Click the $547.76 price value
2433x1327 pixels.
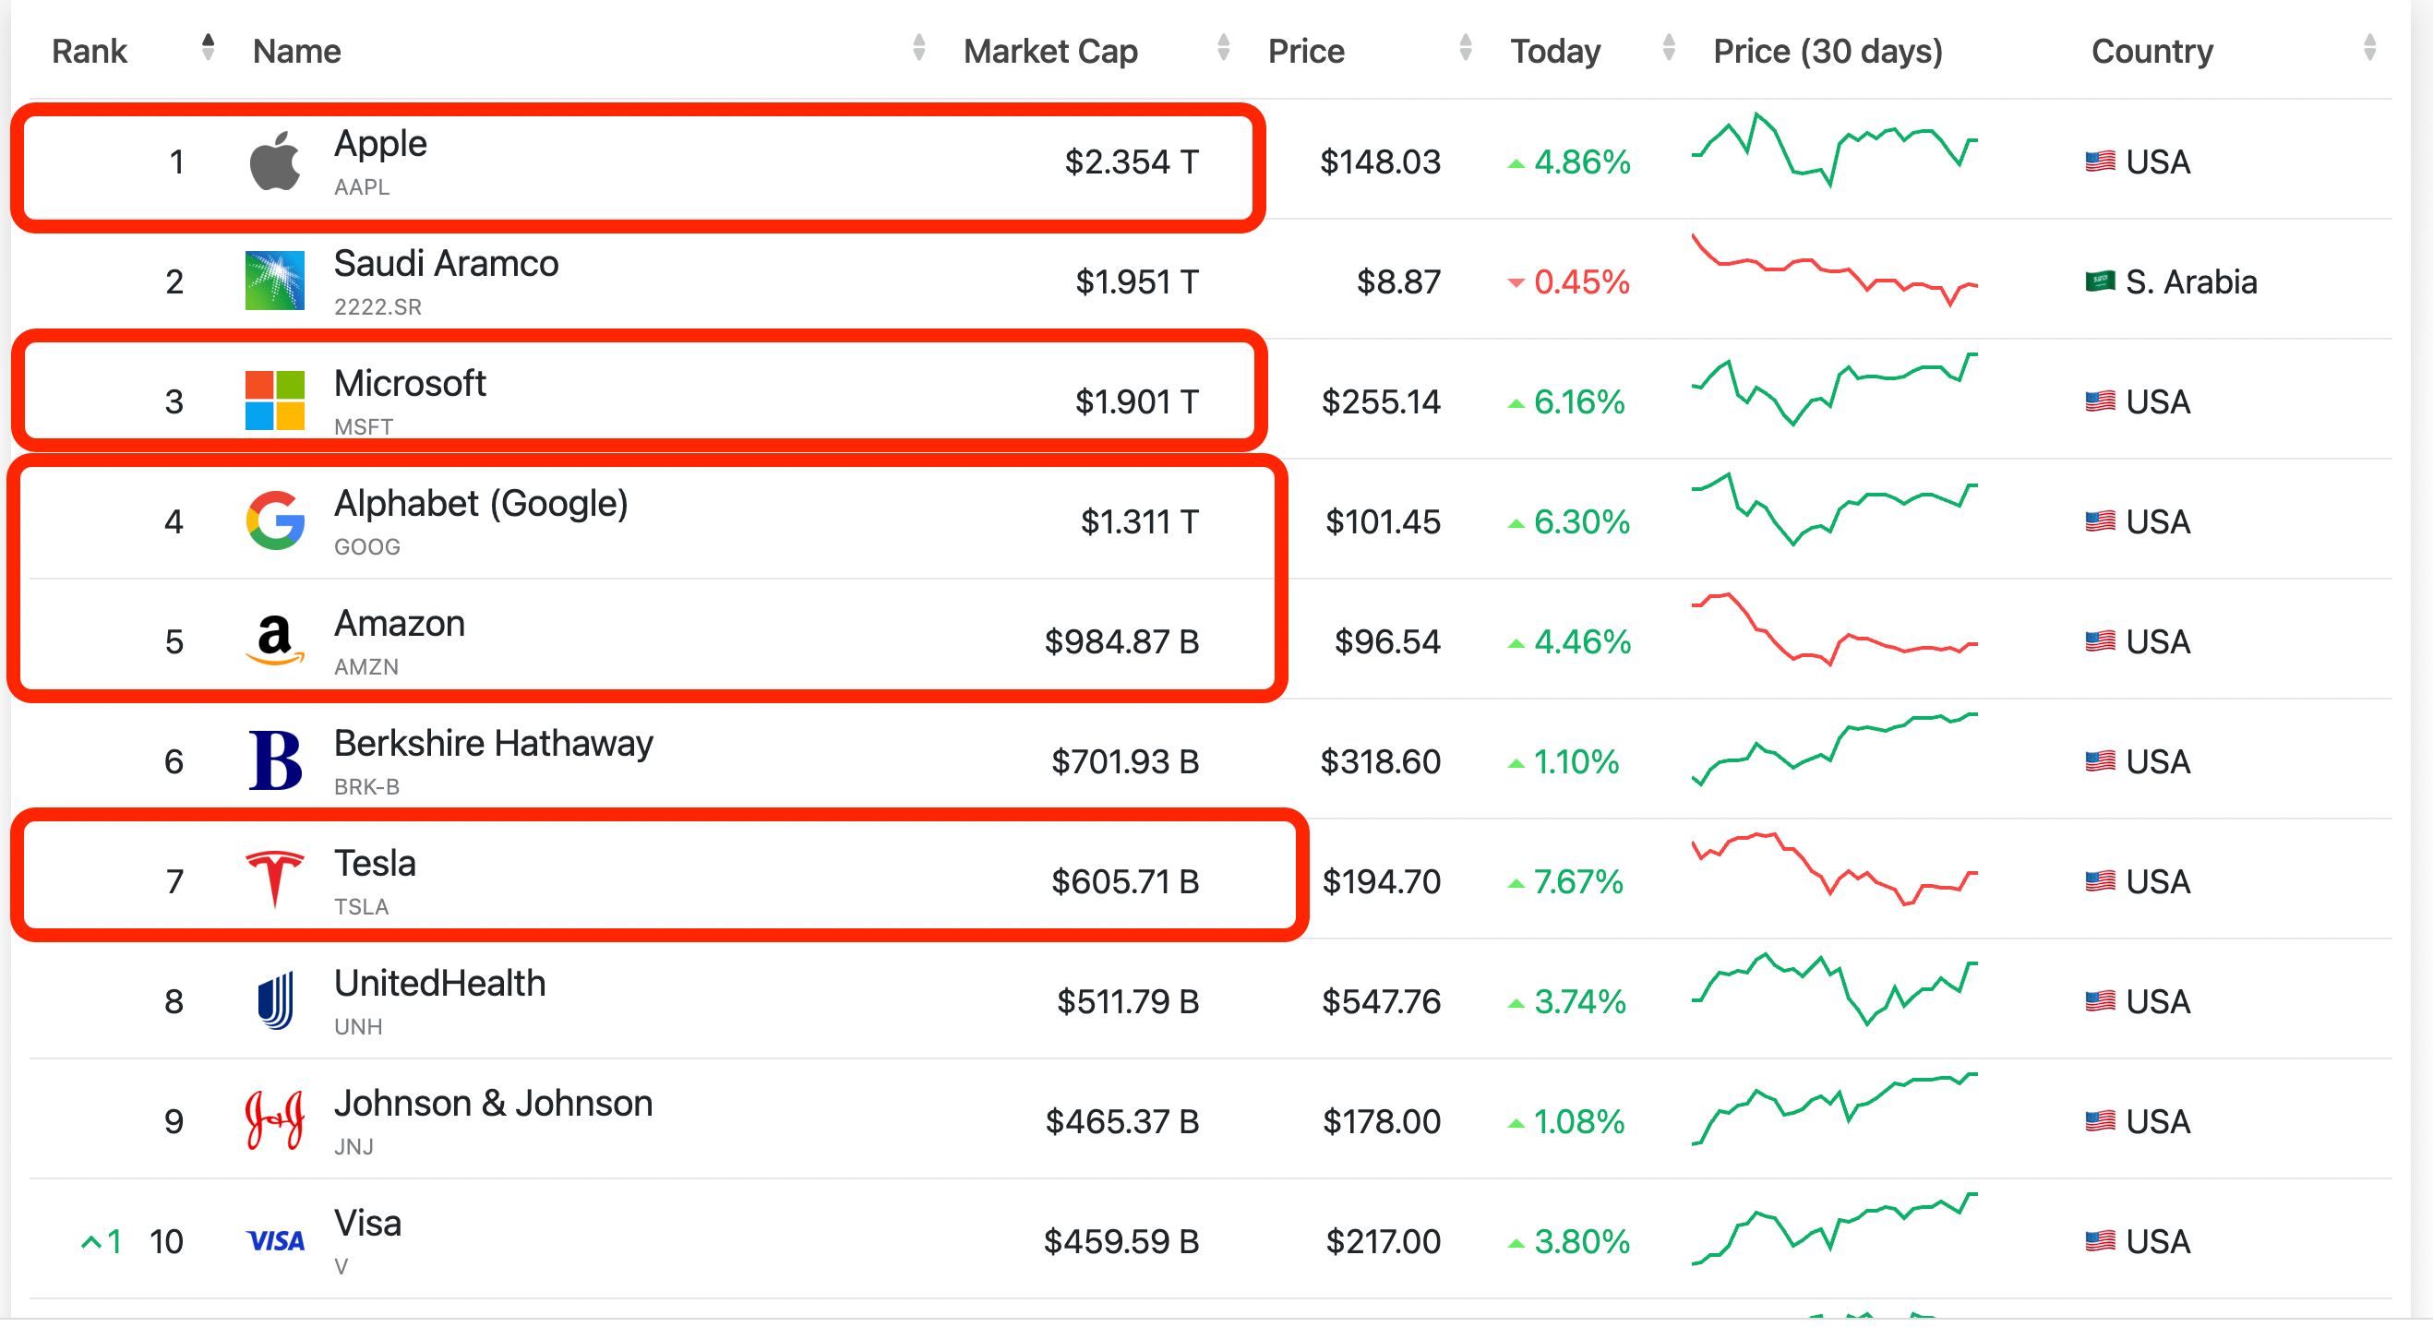point(1381,1001)
